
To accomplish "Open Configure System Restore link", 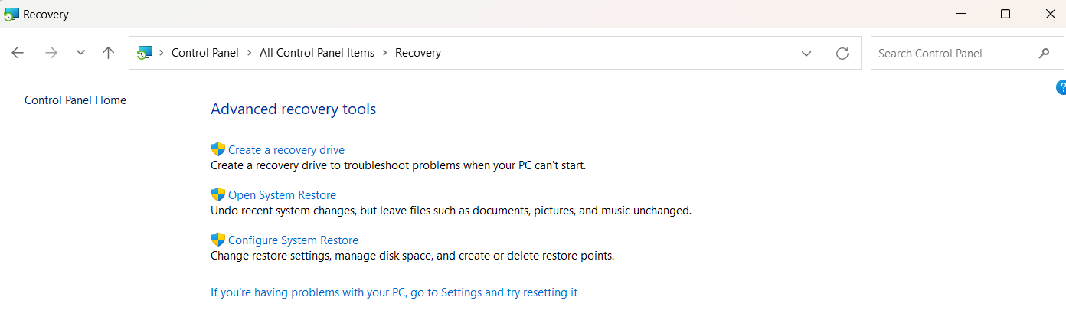I will click(293, 240).
